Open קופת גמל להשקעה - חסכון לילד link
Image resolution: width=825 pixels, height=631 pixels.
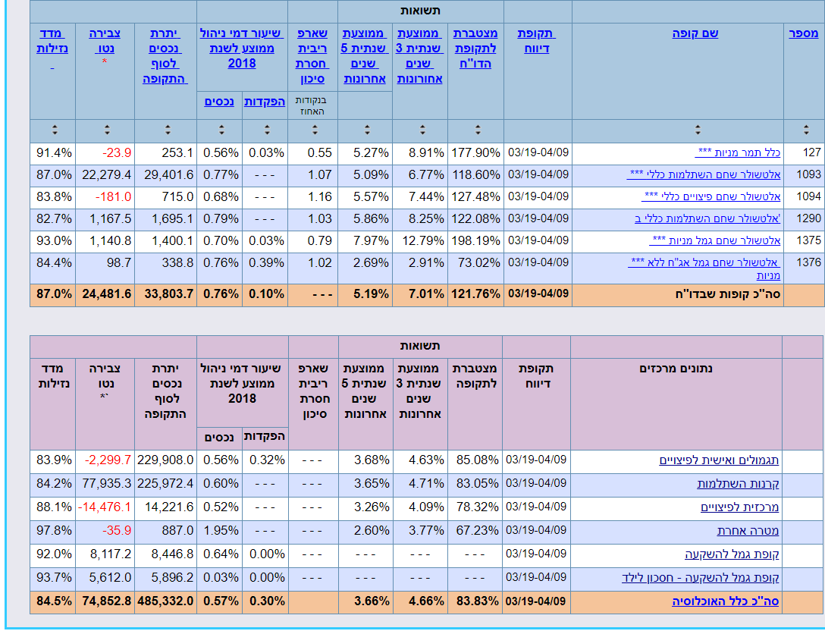tap(701, 578)
